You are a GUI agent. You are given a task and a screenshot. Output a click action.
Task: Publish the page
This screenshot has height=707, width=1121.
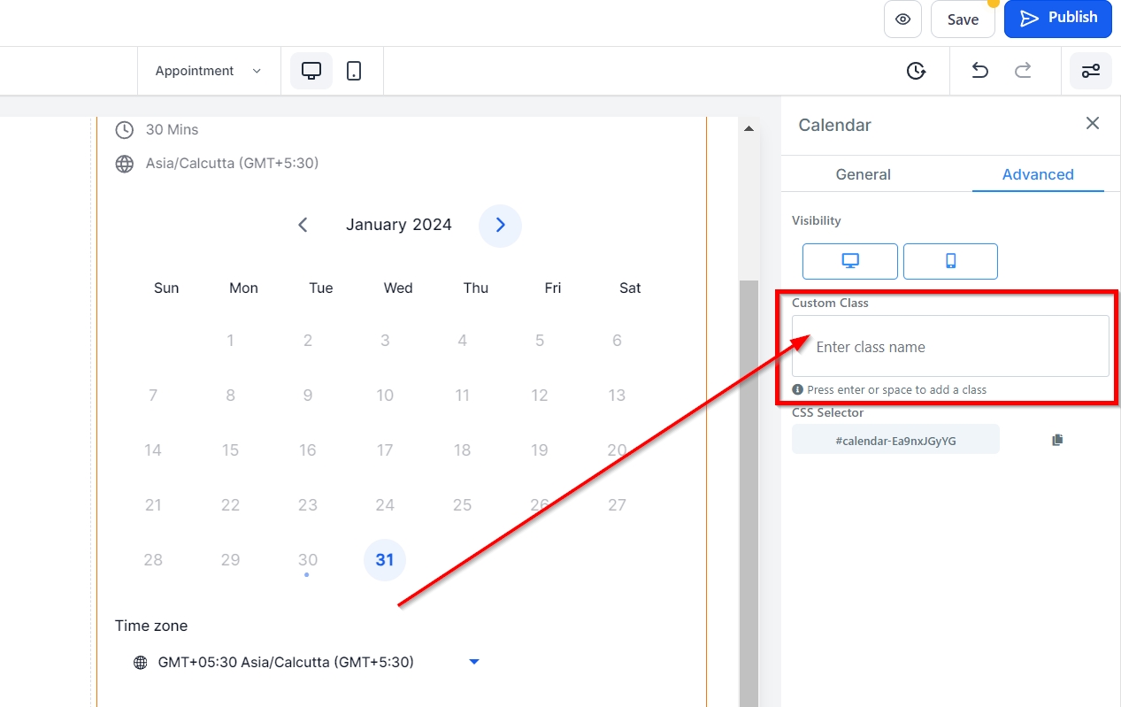pos(1057,19)
